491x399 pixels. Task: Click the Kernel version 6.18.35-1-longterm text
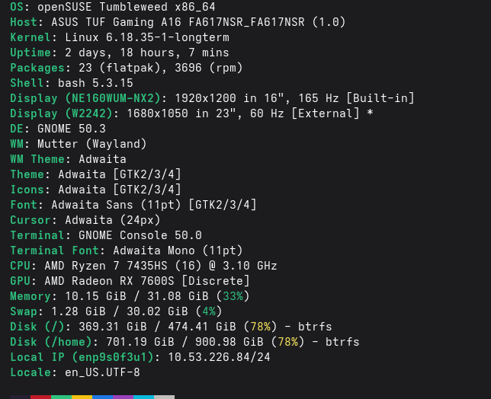[x=147, y=37]
